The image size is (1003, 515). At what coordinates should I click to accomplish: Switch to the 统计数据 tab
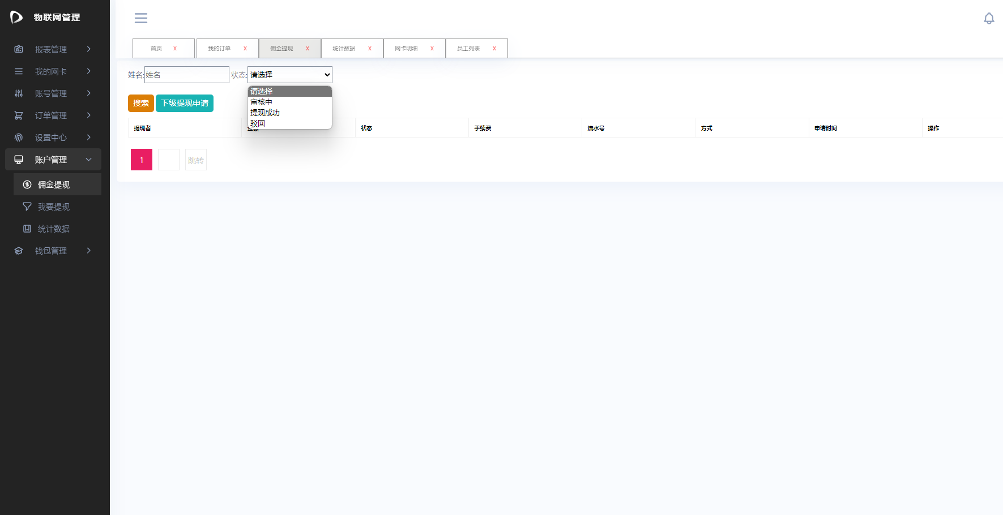[x=344, y=49]
